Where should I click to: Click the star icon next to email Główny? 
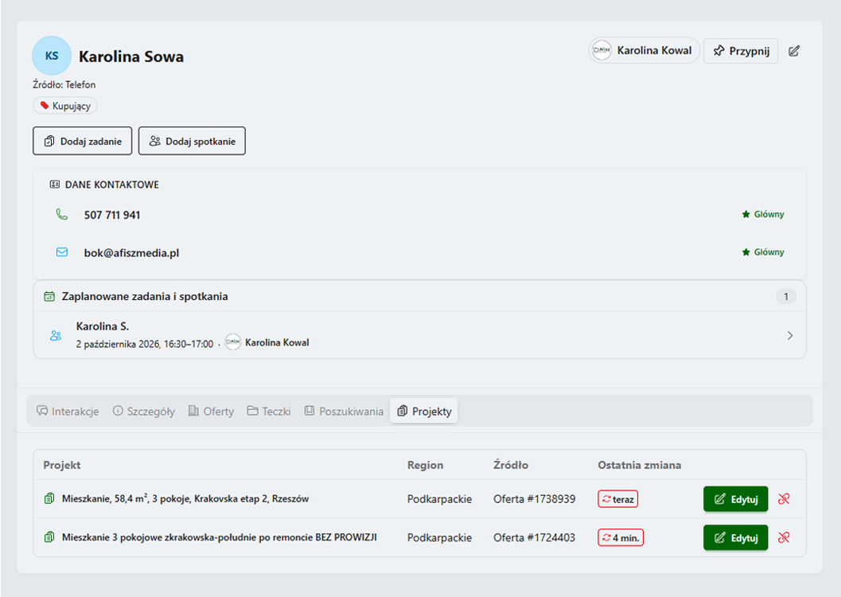point(746,252)
